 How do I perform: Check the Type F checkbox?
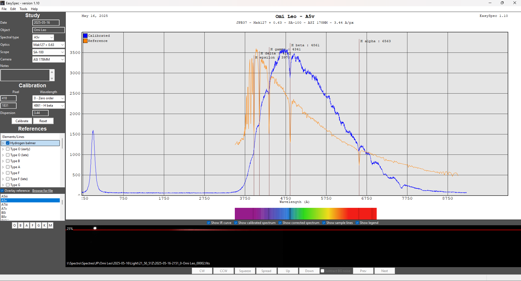click(8, 173)
